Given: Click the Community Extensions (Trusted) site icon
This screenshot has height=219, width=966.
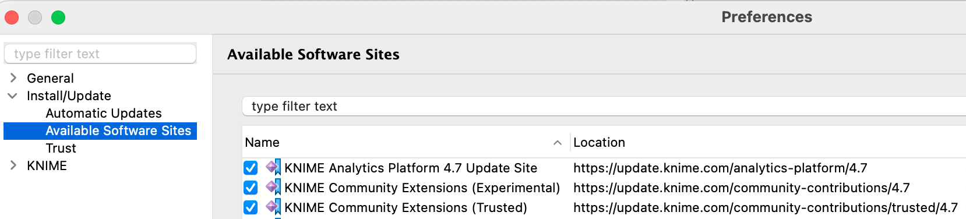Looking at the screenshot, I should (x=273, y=207).
